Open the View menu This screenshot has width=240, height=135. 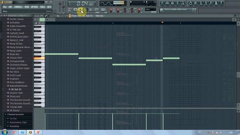27,7
